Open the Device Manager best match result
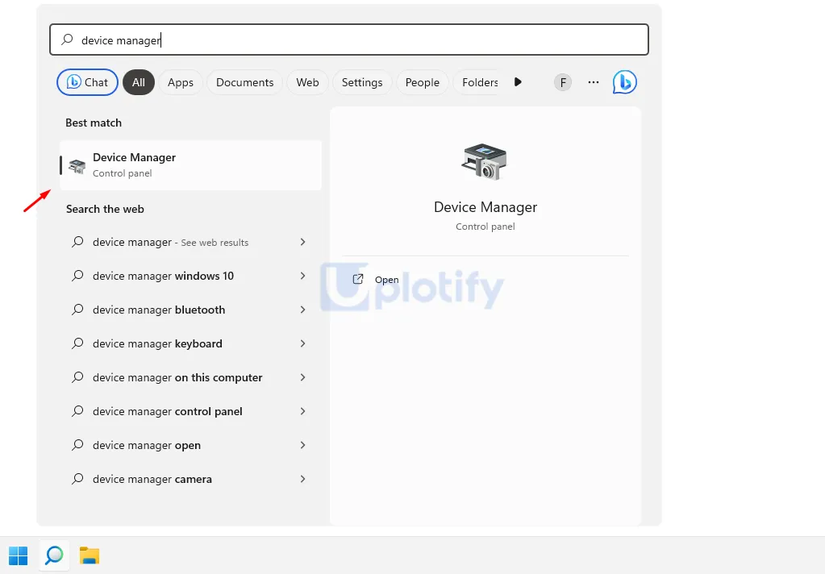 [190, 165]
